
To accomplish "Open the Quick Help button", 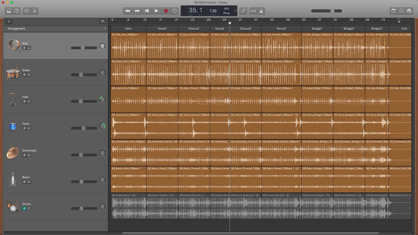I will [x=17, y=11].
